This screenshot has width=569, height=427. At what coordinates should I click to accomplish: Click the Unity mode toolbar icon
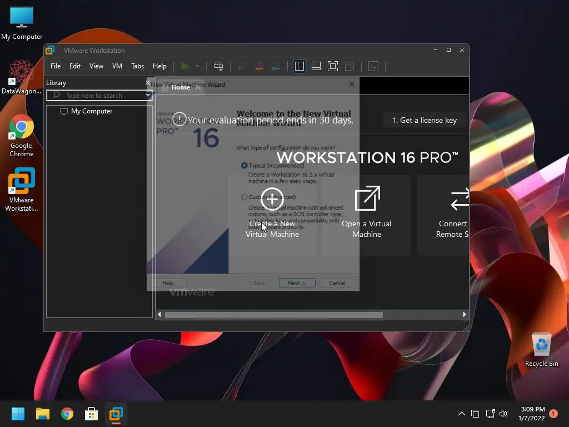coord(350,66)
